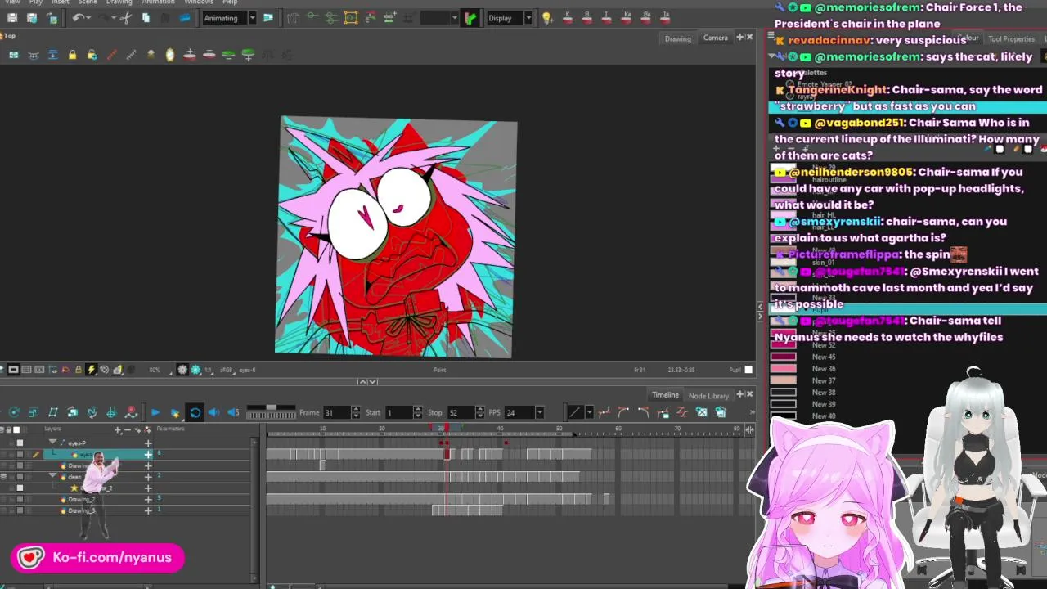This screenshot has width=1047, height=589.
Task: Click the green render view icon
Action: point(470,18)
